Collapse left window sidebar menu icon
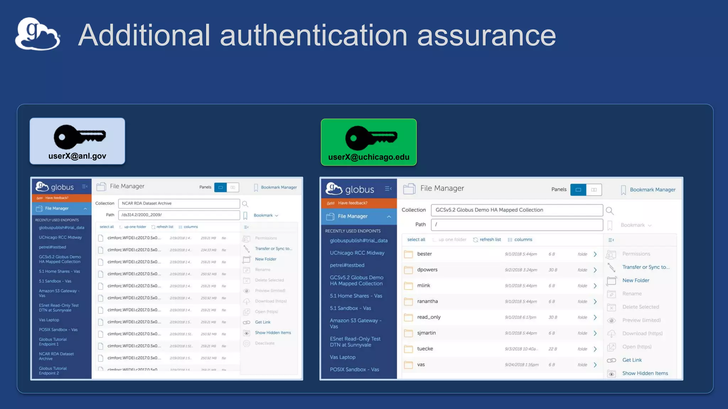 click(x=85, y=186)
